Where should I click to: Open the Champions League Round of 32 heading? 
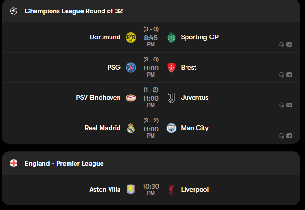point(74,11)
